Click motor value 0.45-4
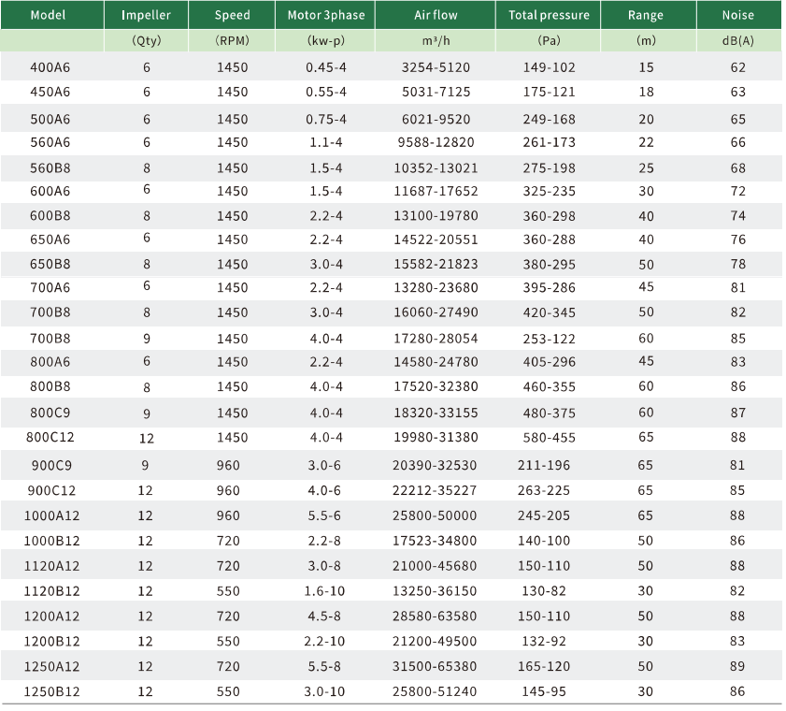 point(326,67)
